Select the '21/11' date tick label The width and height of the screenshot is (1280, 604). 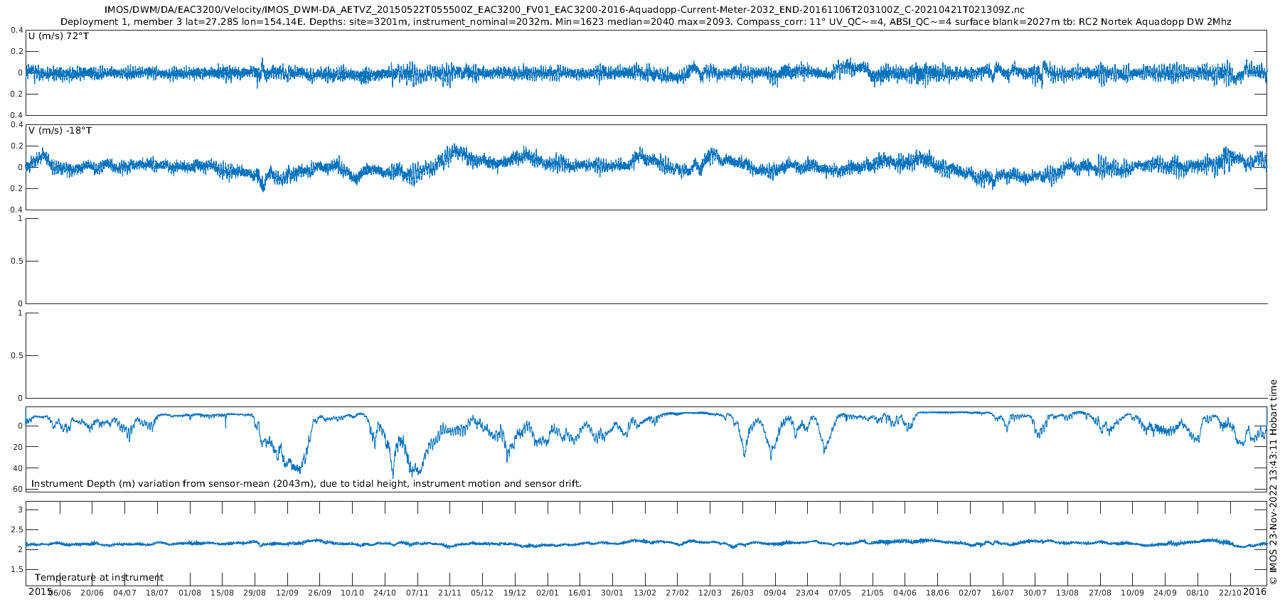(x=449, y=593)
